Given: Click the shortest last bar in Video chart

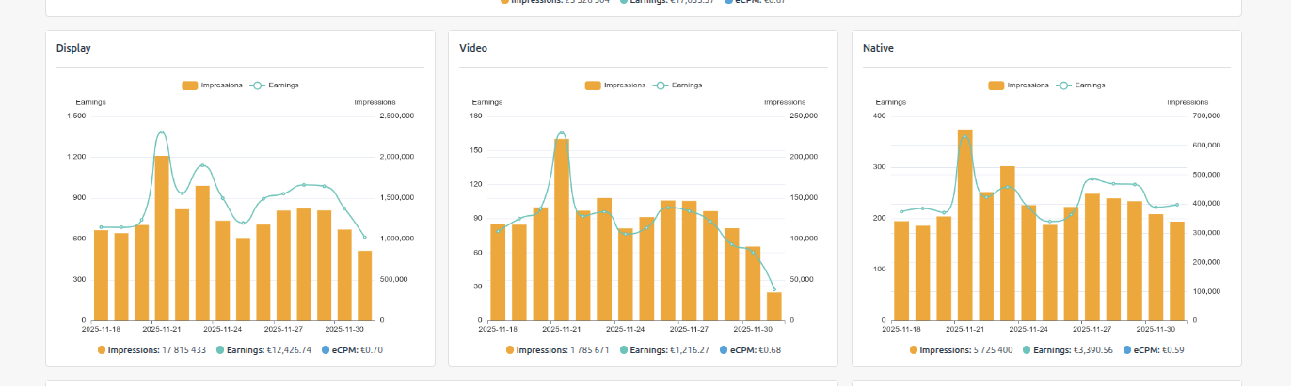Looking at the screenshot, I should pos(774,306).
